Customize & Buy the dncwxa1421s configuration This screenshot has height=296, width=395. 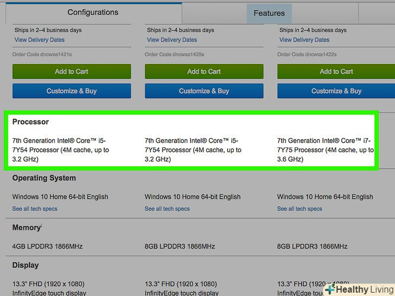point(72,91)
